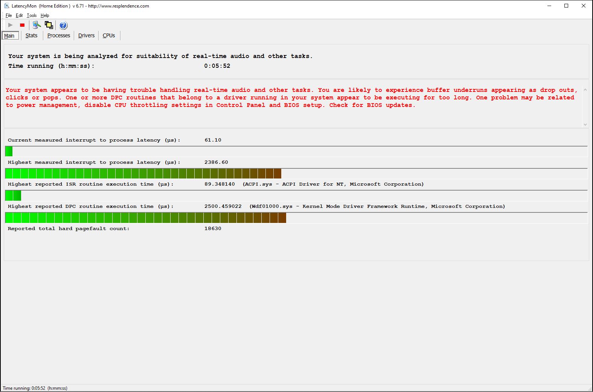Click 'Highest measured interrupt to process latency' label

click(x=94, y=162)
